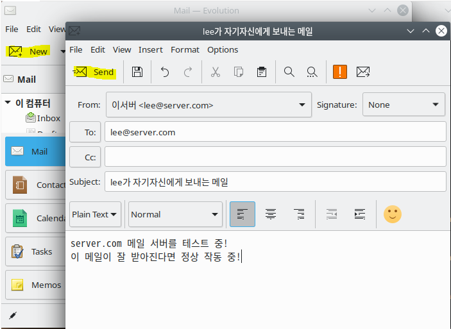The height and width of the screenshot is (329, 451).
Task: Open the Signature dropdown showing None
Action: coord(404,105)
